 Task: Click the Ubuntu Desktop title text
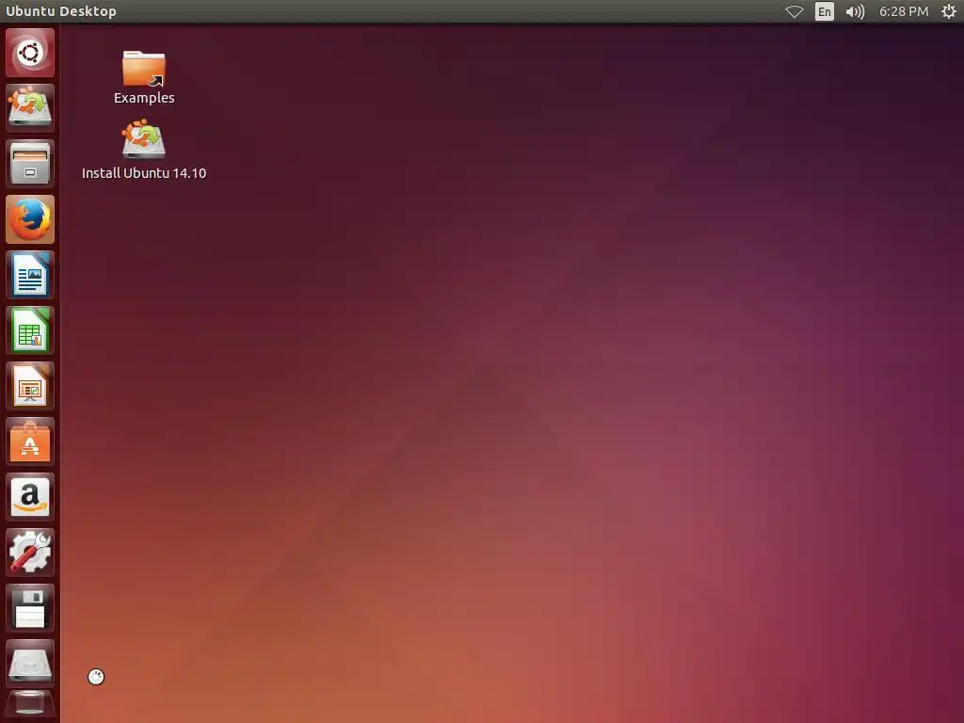coord(61,11)
